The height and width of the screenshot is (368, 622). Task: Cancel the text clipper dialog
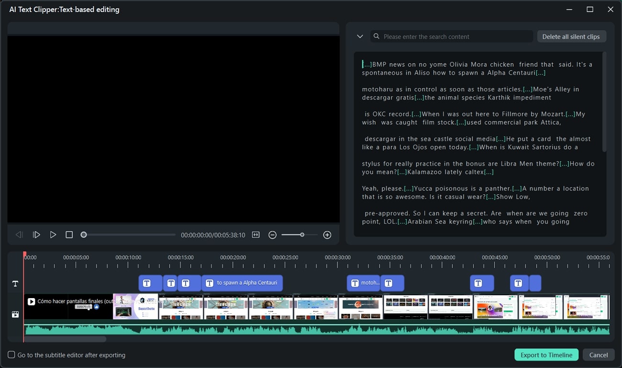pos(599,355)
